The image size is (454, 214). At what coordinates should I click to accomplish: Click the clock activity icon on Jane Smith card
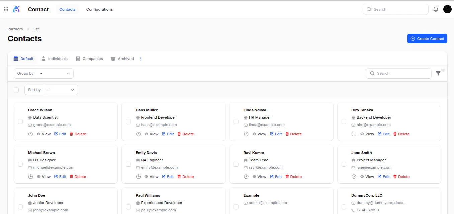(354, 177)
